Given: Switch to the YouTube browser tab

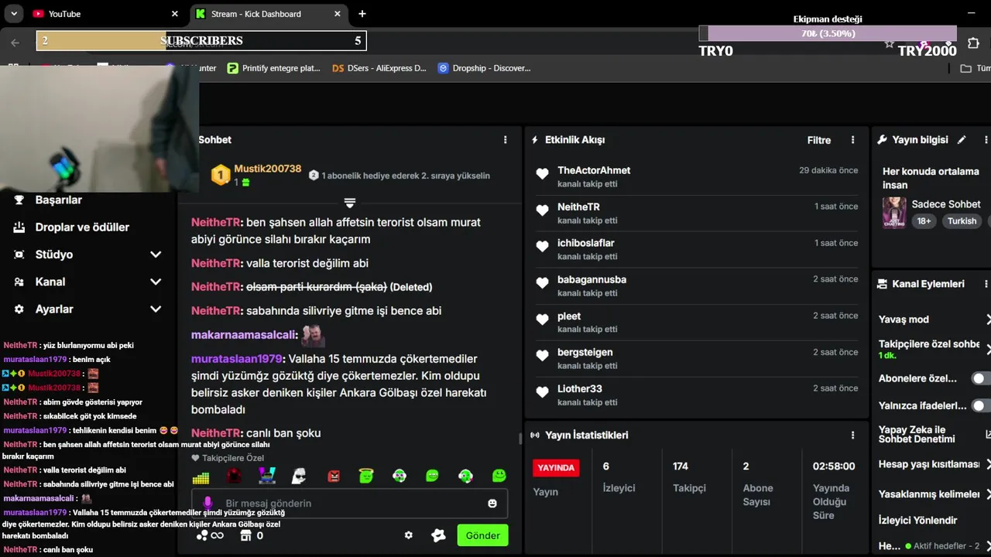Looking at the screenshot, I should 106,14.
